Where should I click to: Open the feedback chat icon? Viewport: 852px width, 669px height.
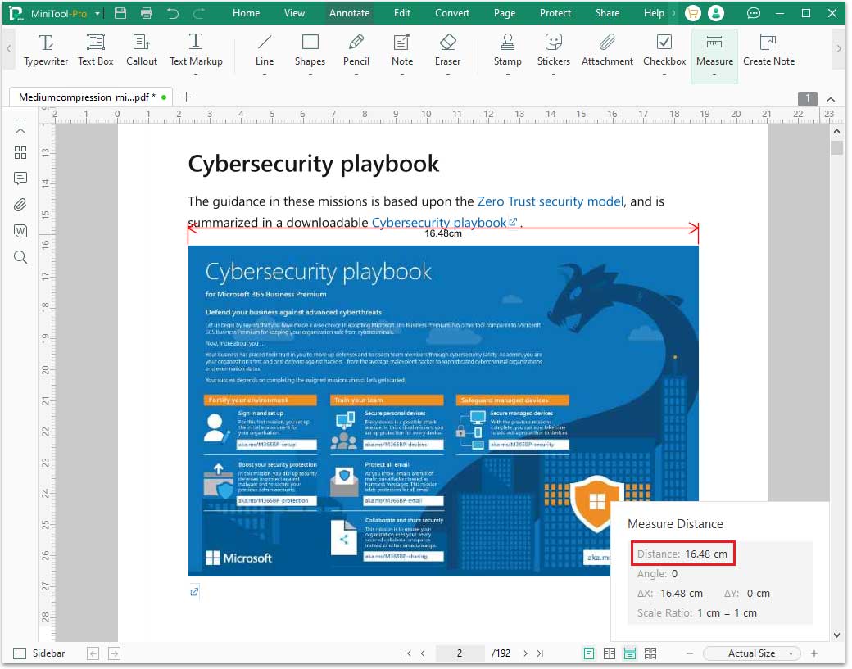(x=754, y=13)
